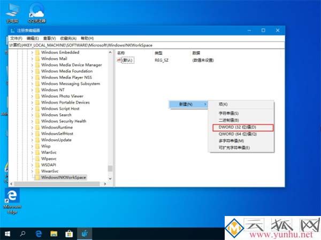The image size is (321, 240).
Task: Select 字符串值(S) in the submenu
Action: (228, 113)
